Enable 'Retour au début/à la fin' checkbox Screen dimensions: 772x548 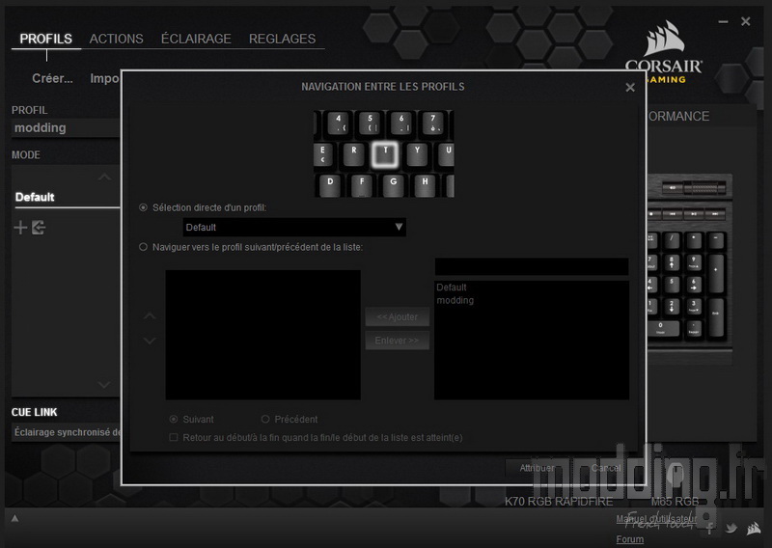tap(174, 437)
